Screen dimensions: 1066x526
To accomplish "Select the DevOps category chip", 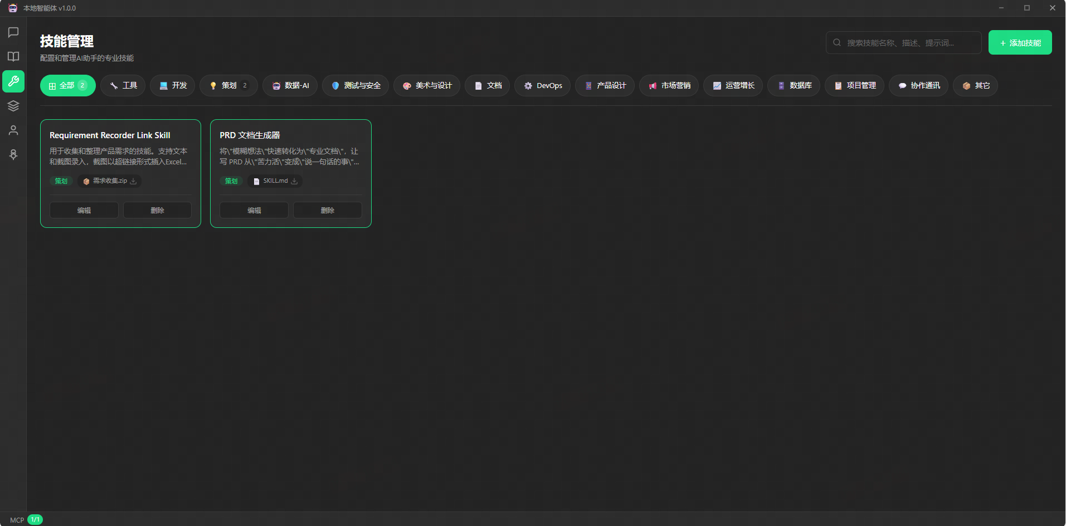I will [x=542, y=86].
